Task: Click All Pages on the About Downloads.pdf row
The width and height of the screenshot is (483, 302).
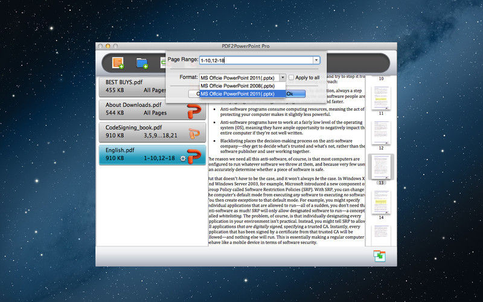Action: pos(155,113)
